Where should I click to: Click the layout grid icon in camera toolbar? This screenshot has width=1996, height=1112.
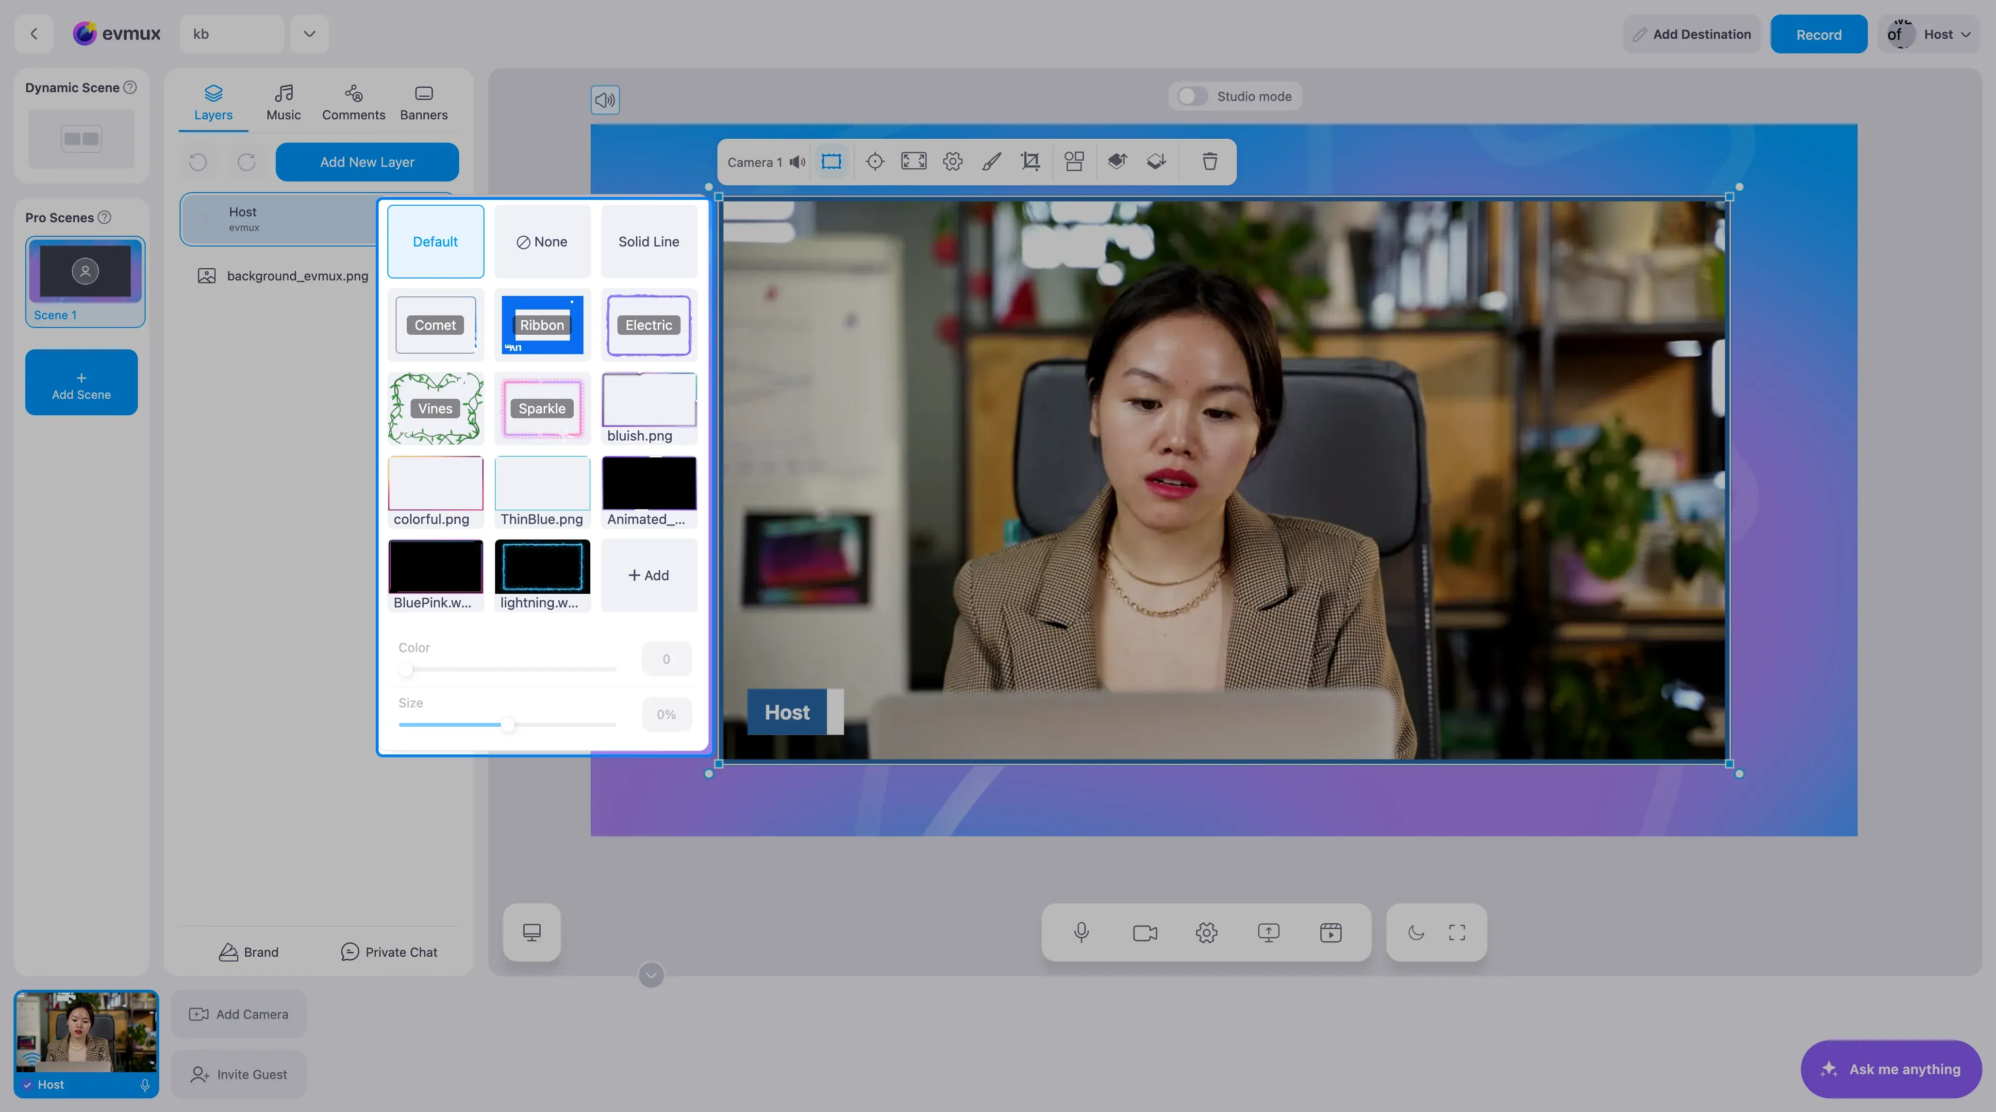tap(1074, 162)
